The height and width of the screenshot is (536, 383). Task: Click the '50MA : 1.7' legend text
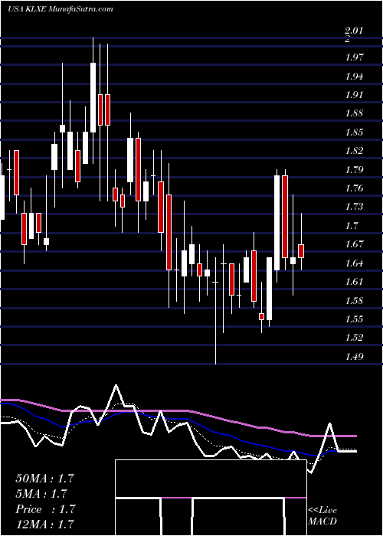click(44, 479)
